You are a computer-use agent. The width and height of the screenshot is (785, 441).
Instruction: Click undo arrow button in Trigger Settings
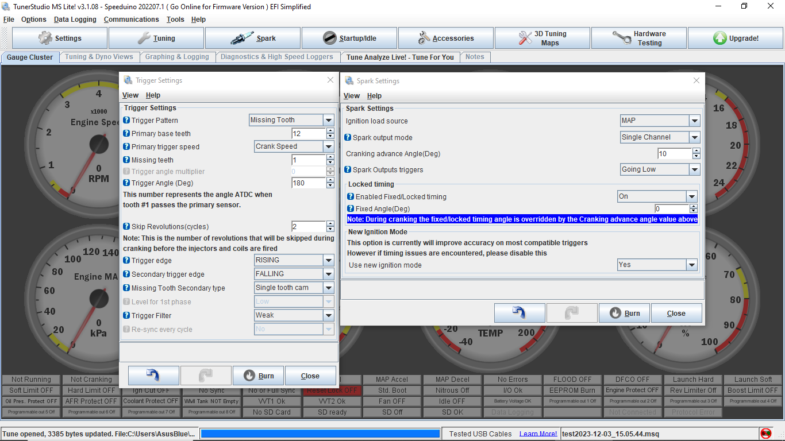click(153, 376)
